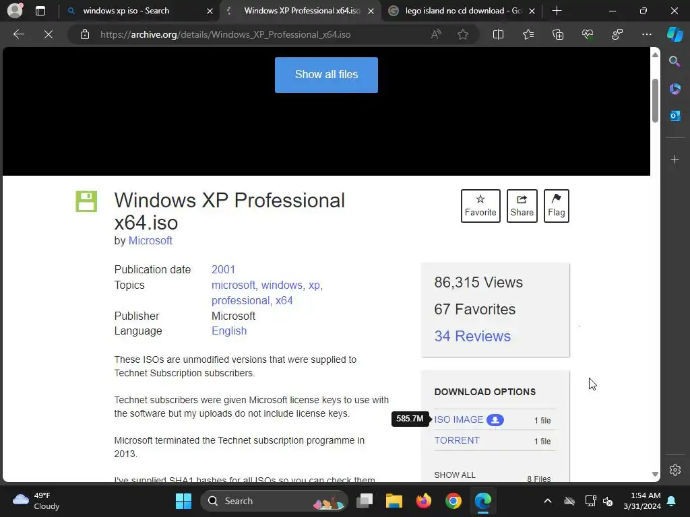Download the ISO IMAGE link
Viewport: 690px width, 517px height.
pyautogui.click(x=458, y=419)
